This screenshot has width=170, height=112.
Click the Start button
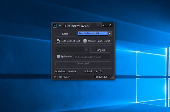pos(65,34)
